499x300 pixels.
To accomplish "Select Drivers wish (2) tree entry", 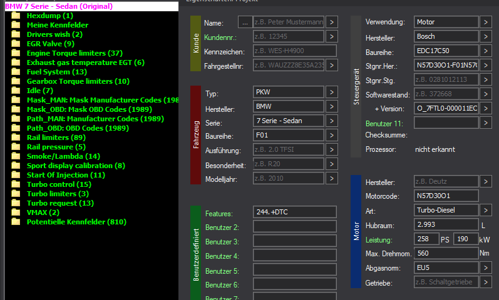I will [x=54, y=34].
